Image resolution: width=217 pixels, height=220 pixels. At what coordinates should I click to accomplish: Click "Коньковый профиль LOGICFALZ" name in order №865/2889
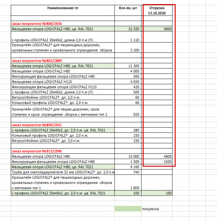pos(63,103)
